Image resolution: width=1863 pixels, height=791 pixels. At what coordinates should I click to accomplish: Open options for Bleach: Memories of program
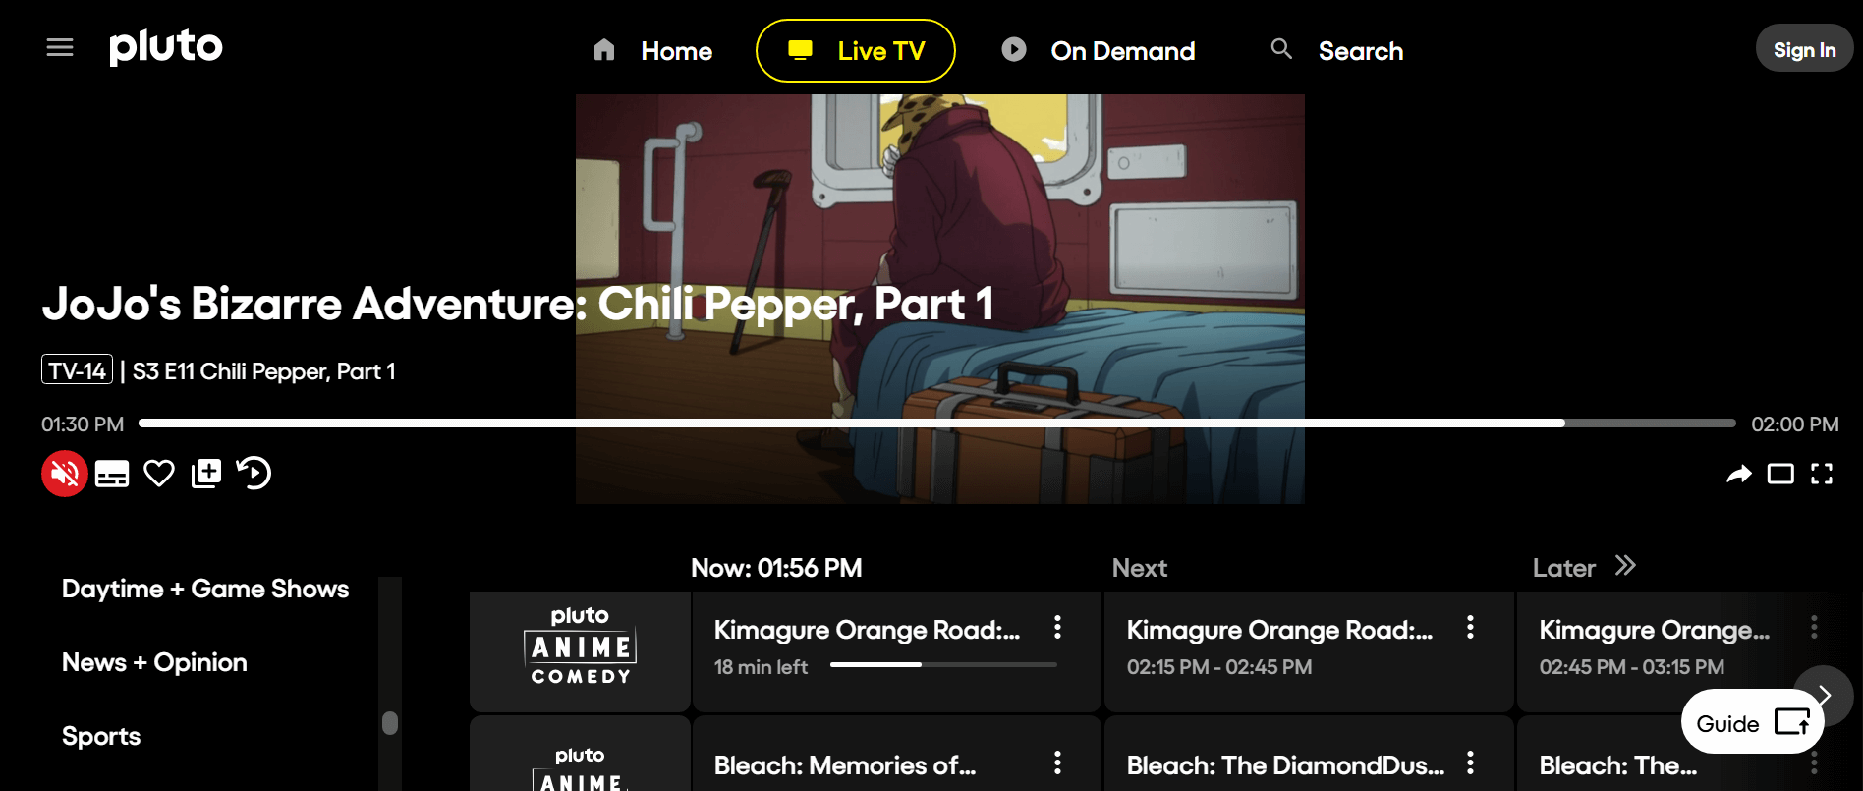pyautogui.click(x=1057, y=763)
